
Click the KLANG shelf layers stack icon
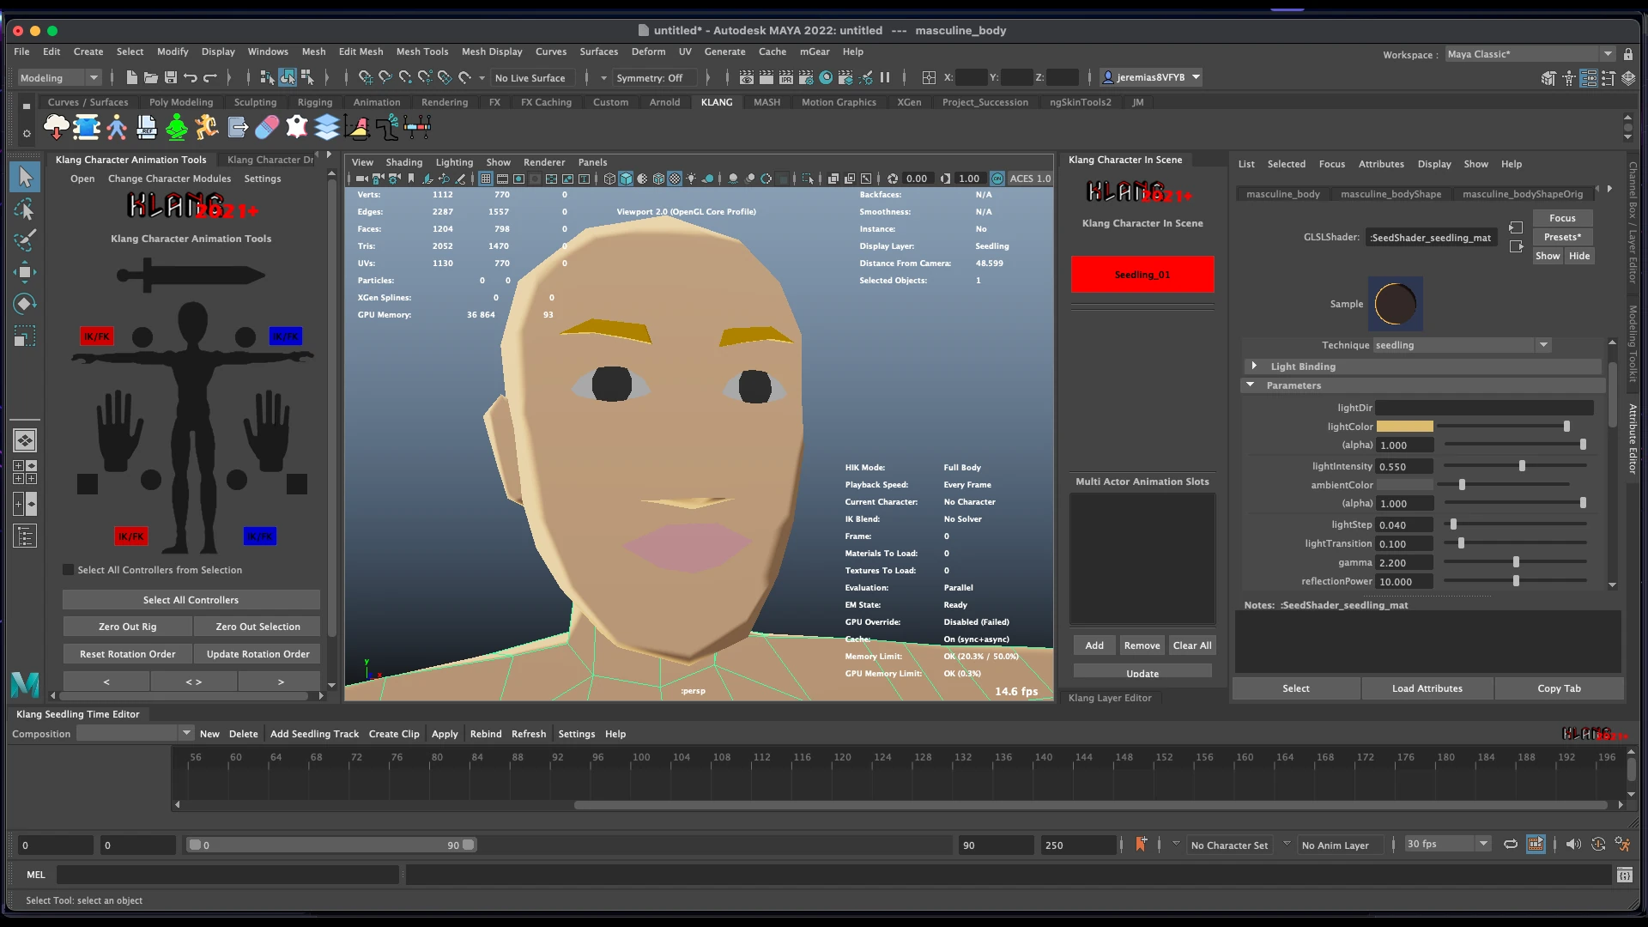(x=327, y=128)
